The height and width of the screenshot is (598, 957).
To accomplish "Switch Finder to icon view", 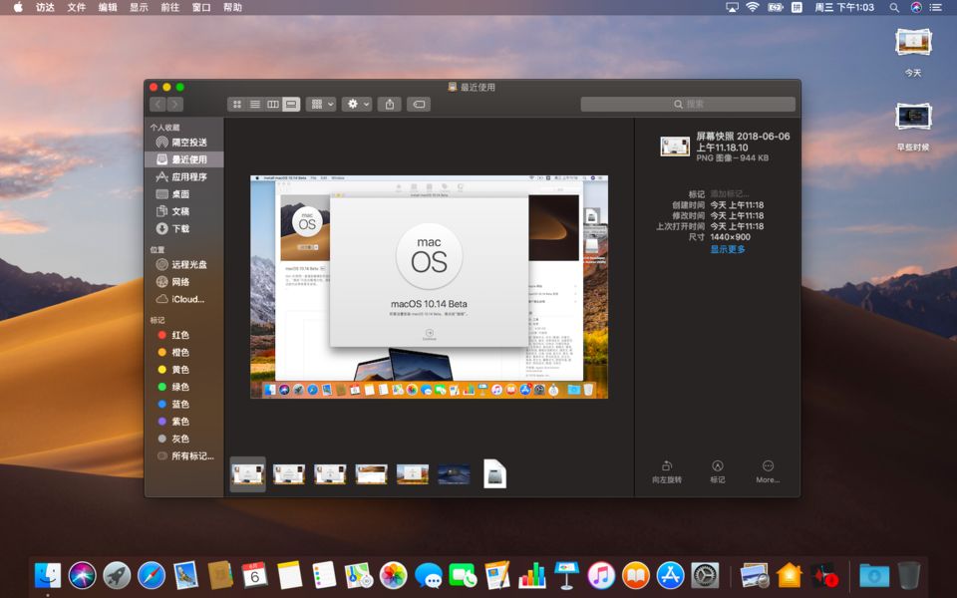I will click(x=237, y=105).
